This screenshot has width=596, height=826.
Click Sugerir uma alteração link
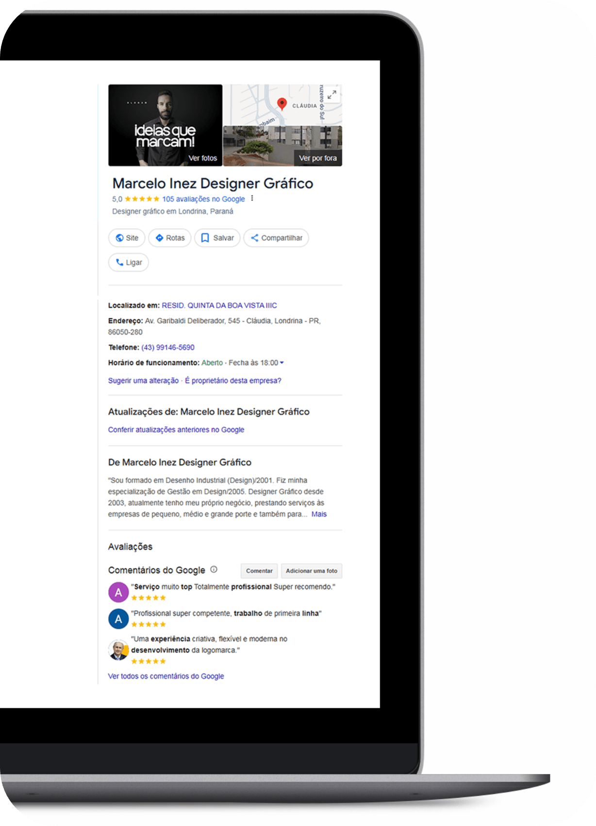[143, 380]
